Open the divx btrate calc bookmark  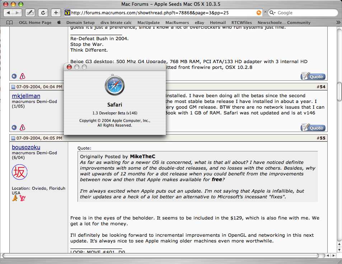(116, 23)
